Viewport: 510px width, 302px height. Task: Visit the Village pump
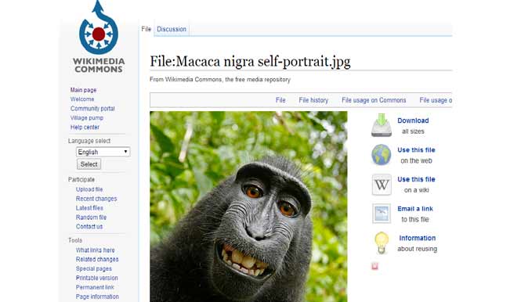coord(87,118)
